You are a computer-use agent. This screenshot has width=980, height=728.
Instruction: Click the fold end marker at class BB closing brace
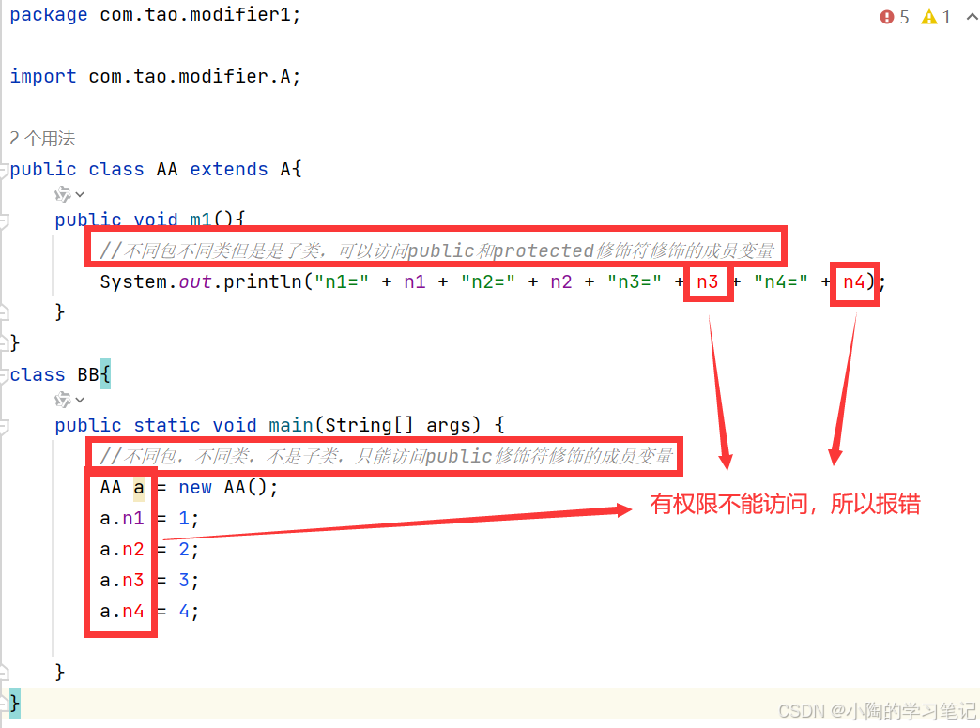4,703
